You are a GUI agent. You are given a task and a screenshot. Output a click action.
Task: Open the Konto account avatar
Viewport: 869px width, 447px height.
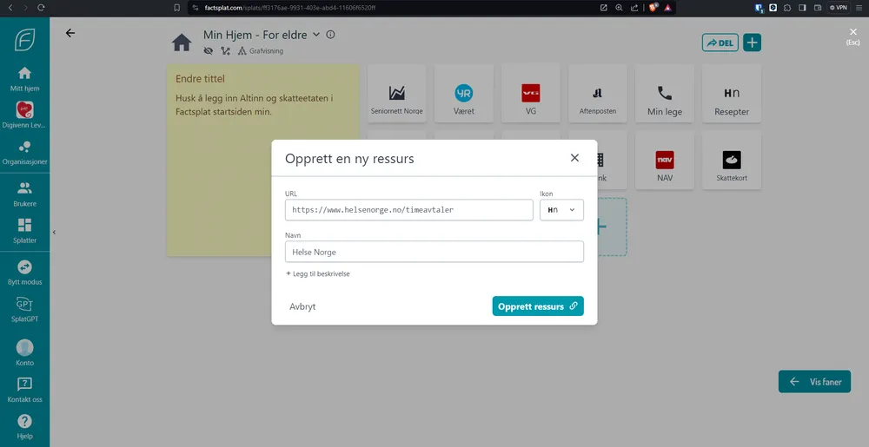coord(24,347)
